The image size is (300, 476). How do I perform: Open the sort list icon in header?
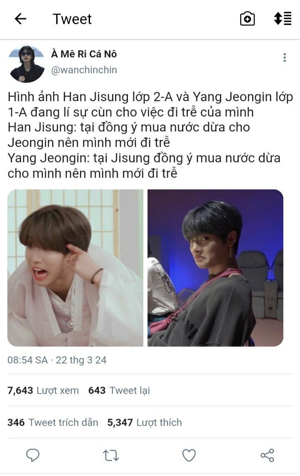click(282, 18)
